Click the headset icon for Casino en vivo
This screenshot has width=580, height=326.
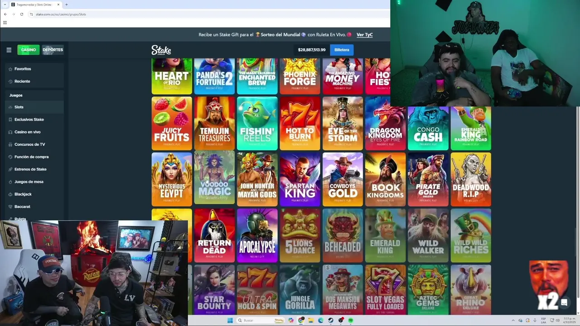tap(10, 132)
